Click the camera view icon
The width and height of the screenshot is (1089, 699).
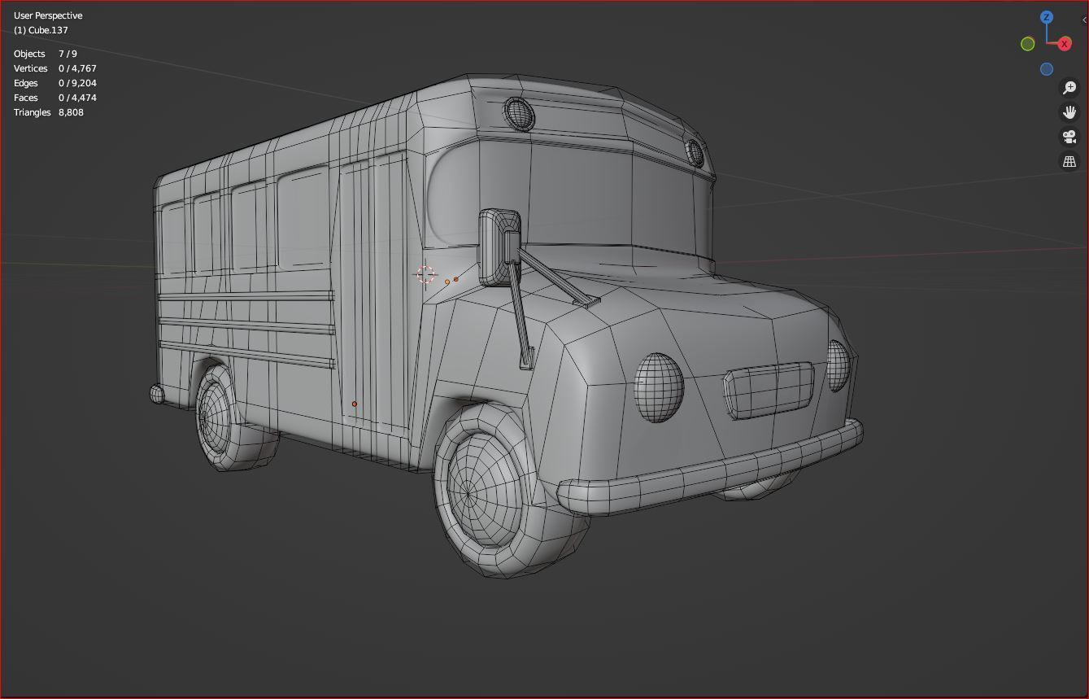point(1069,137)
